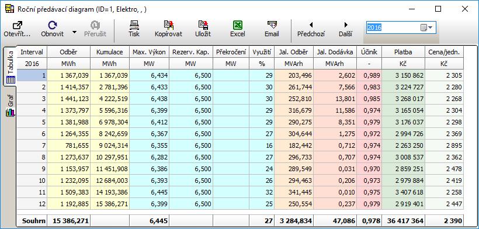Select interval row 7 cell
479x229 pixels.
coord(32,145)
